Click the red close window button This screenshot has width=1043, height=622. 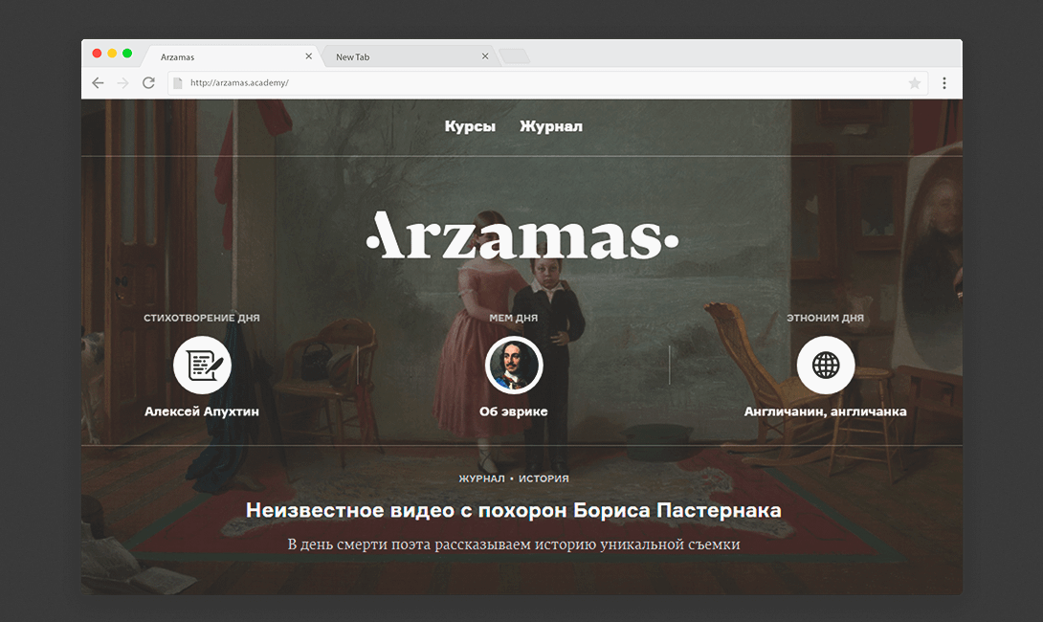pos(97,54)
